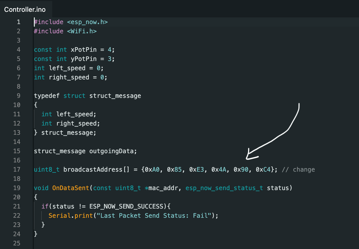Click right_speed inside the struct
This screenshot has height=249, width=359.
pyautogui.click(x=76, y=123)
